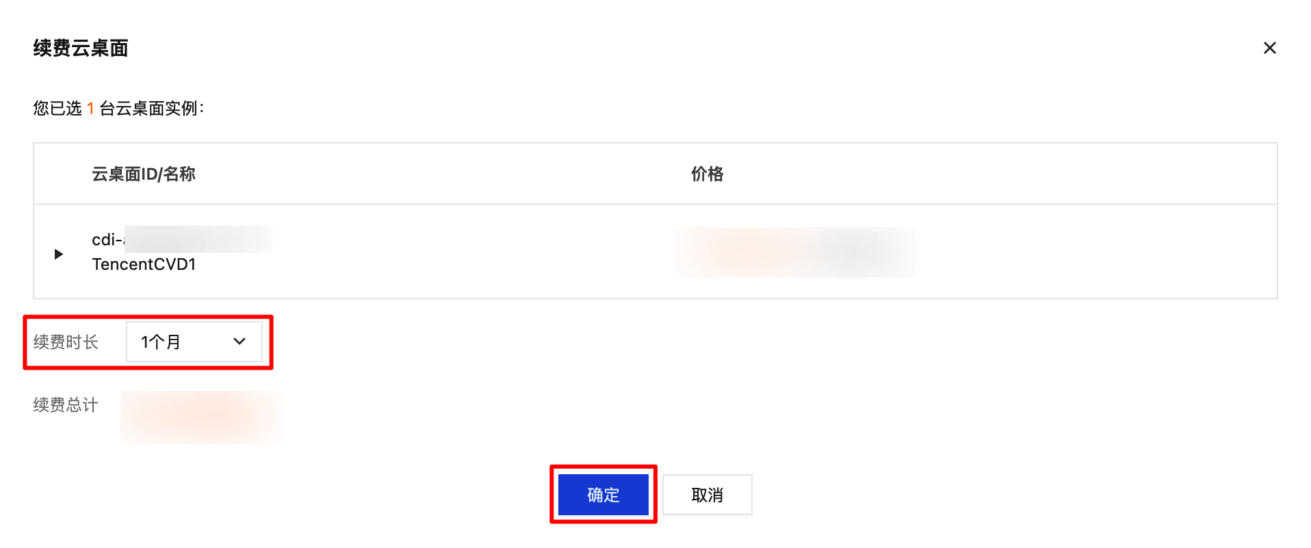
Task: Click the blue 确定 button
Action: [x=603, y=495]
